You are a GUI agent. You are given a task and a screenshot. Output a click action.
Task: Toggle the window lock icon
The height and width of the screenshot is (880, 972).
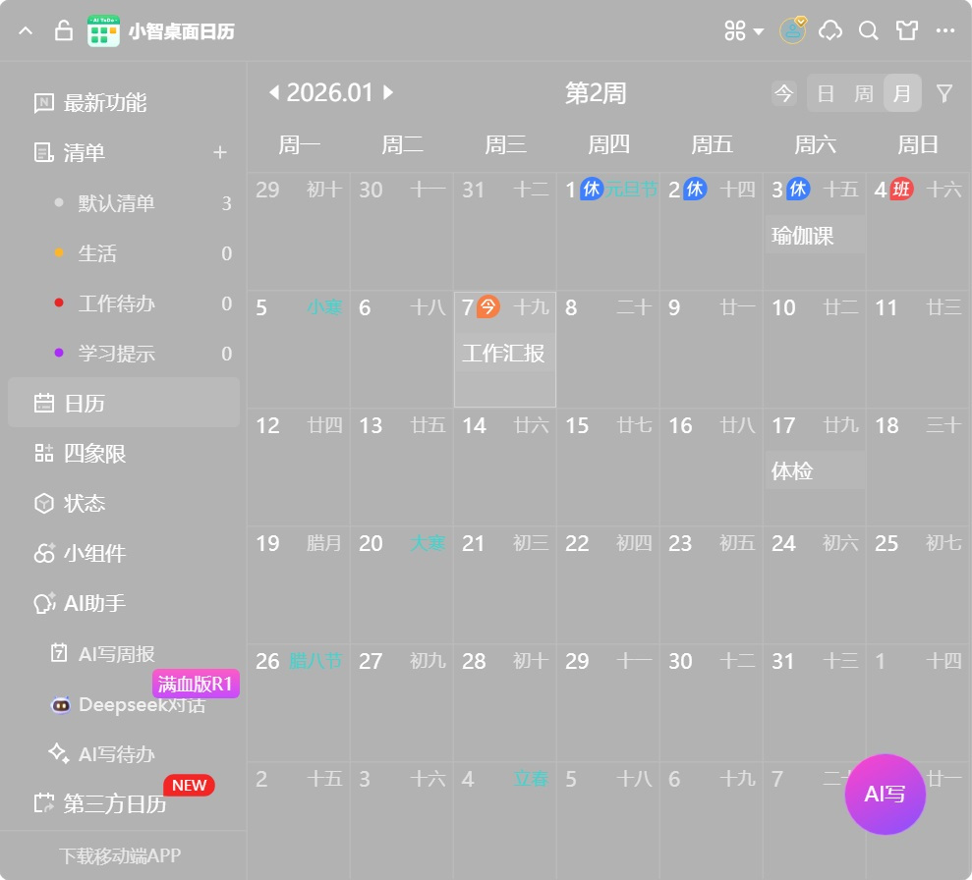[x=63, y=30]
